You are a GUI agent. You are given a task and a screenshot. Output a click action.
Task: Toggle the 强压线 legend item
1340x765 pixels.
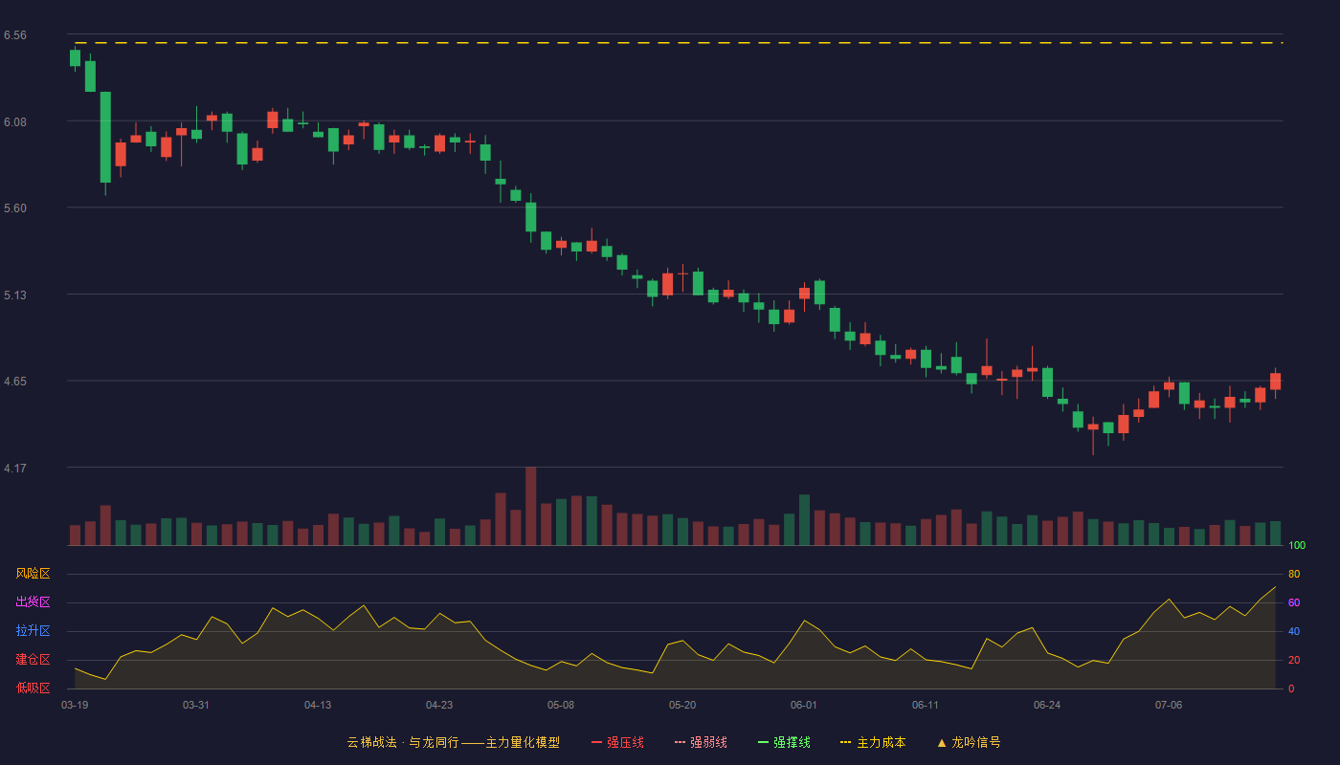pyautogui.click(x=617, y=742)
